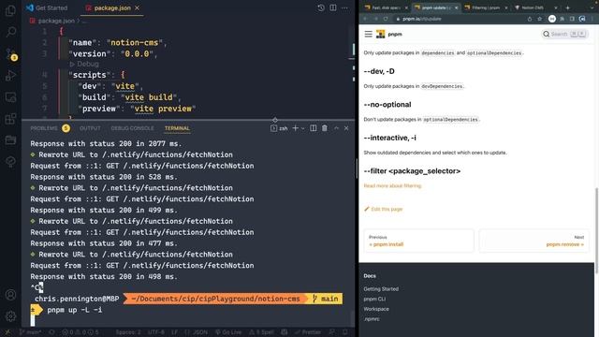Open Spaces: 2 indentation setting in status bar
599x337 pixels.
pyautogui.click(x=128, y=332)
